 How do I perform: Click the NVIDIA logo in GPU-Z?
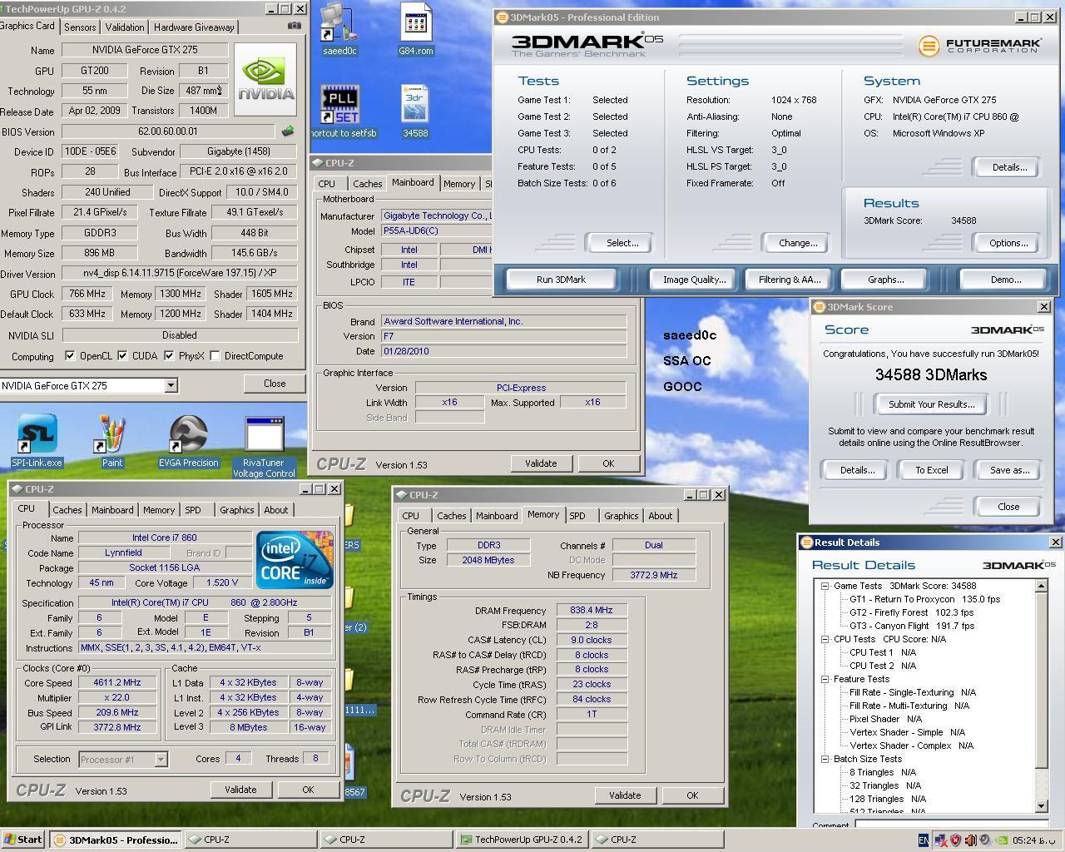pos(265,78)
